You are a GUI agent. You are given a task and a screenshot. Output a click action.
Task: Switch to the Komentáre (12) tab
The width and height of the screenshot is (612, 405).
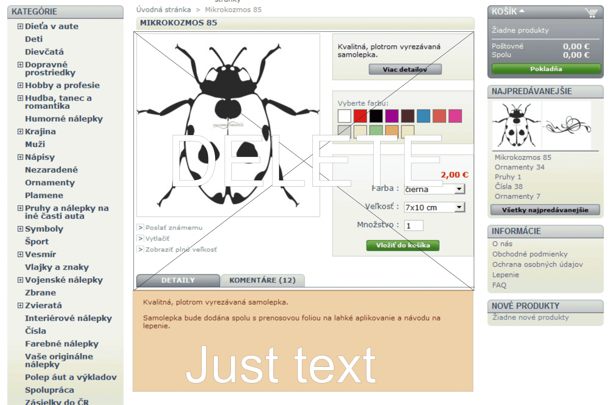pos(262,280)
